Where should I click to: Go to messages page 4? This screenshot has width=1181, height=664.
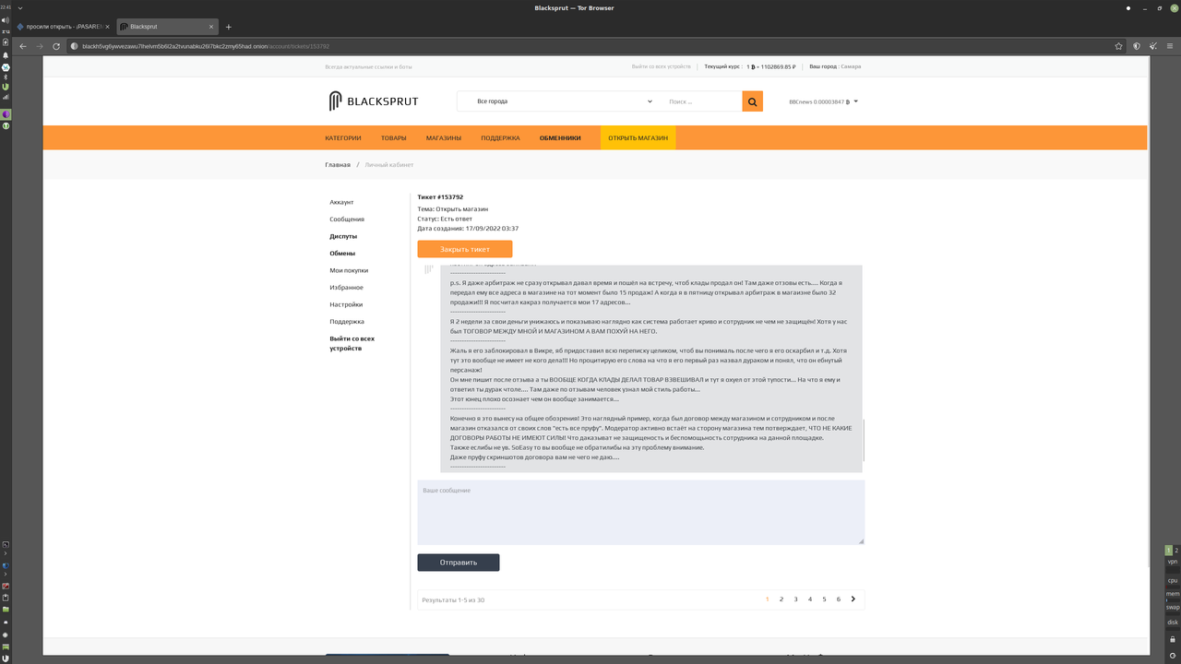(x=810, y=599)
